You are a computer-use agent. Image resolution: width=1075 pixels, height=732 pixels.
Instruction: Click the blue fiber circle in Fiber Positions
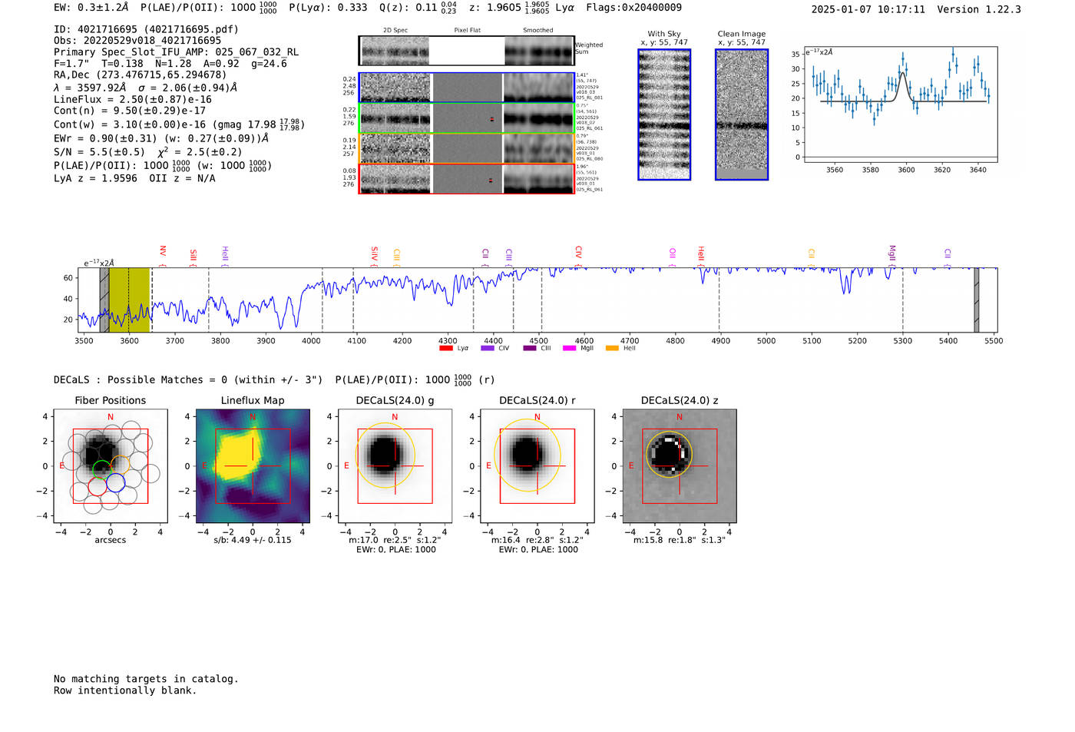(115, 483)
